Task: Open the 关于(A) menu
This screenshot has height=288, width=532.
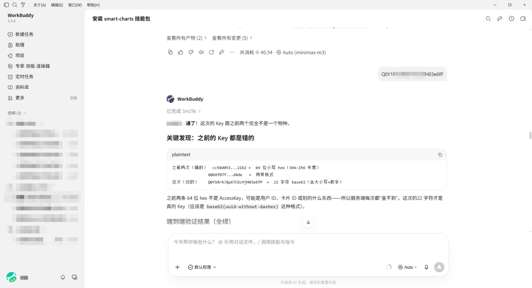Action: click(x=39, y=5)
